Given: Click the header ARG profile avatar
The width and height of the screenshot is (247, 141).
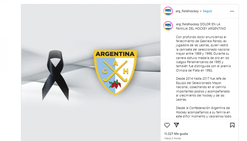Looking at the screenshot, I should (168, 11).
